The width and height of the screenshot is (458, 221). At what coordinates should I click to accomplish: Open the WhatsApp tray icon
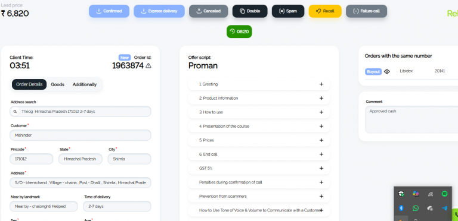click(416, 208)
